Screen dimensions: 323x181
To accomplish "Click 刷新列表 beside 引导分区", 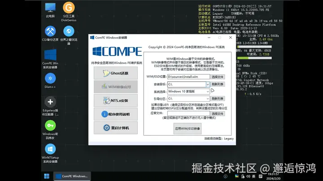I will (x=217, y=99).
